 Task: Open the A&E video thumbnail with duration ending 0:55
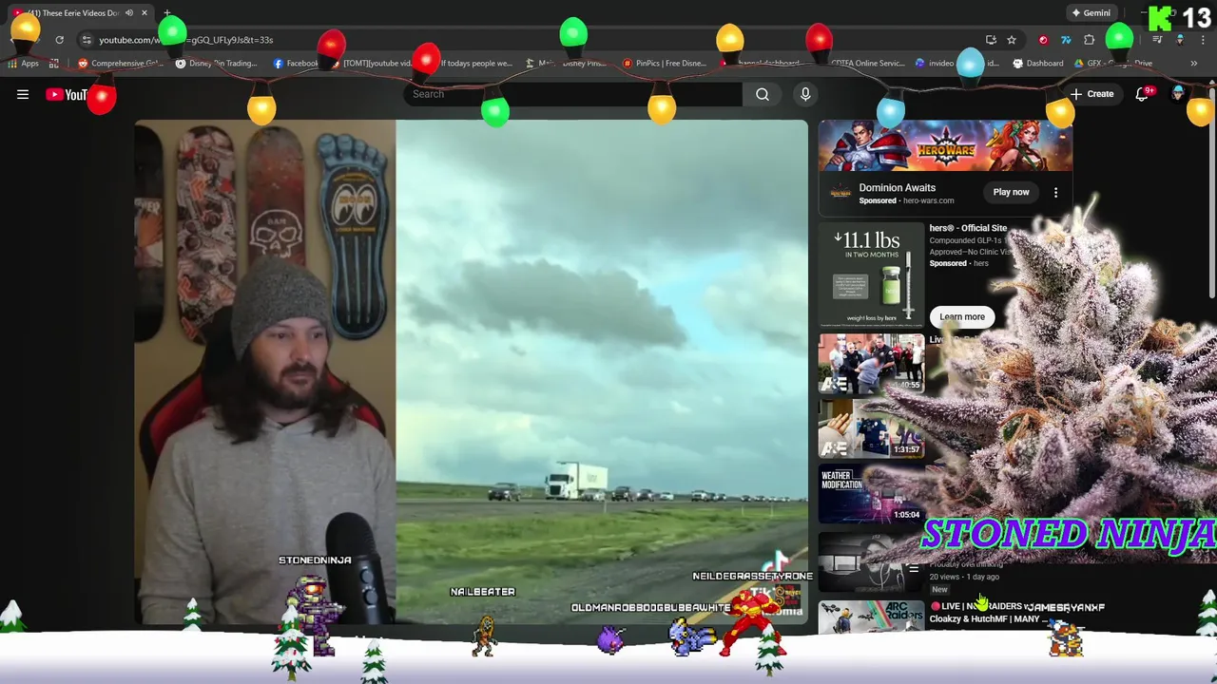871,363
